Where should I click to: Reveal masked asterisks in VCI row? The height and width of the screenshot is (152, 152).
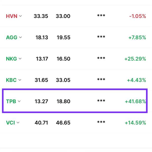101,122
